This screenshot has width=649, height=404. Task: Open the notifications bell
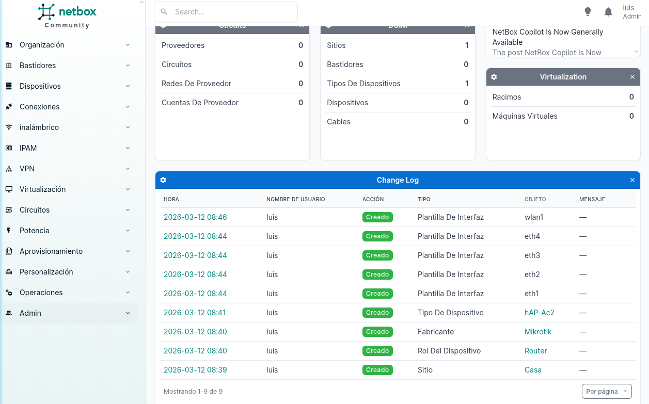click(x=608, y=12)
